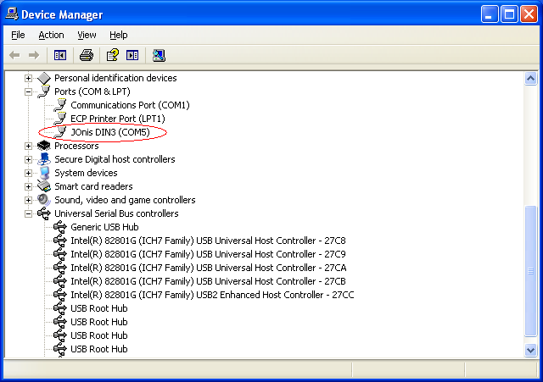Open the View menu
The image size is (543, 382).
tap(87, 35)
